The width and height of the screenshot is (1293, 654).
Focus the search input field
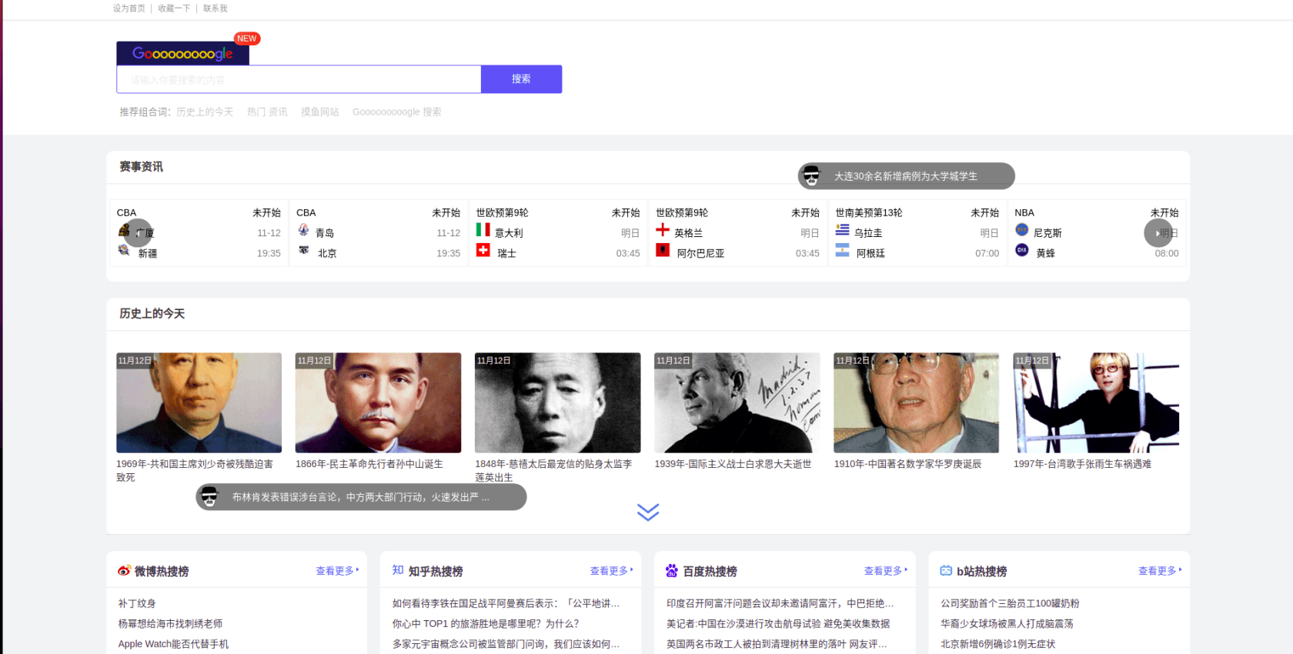pyautogui.click(x=299, y=79)
